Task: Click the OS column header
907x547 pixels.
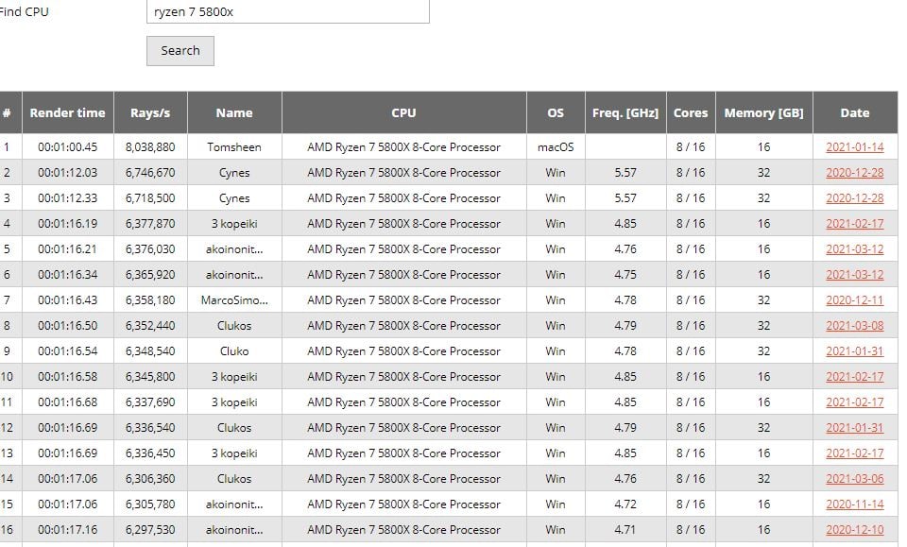Action: 556,112
